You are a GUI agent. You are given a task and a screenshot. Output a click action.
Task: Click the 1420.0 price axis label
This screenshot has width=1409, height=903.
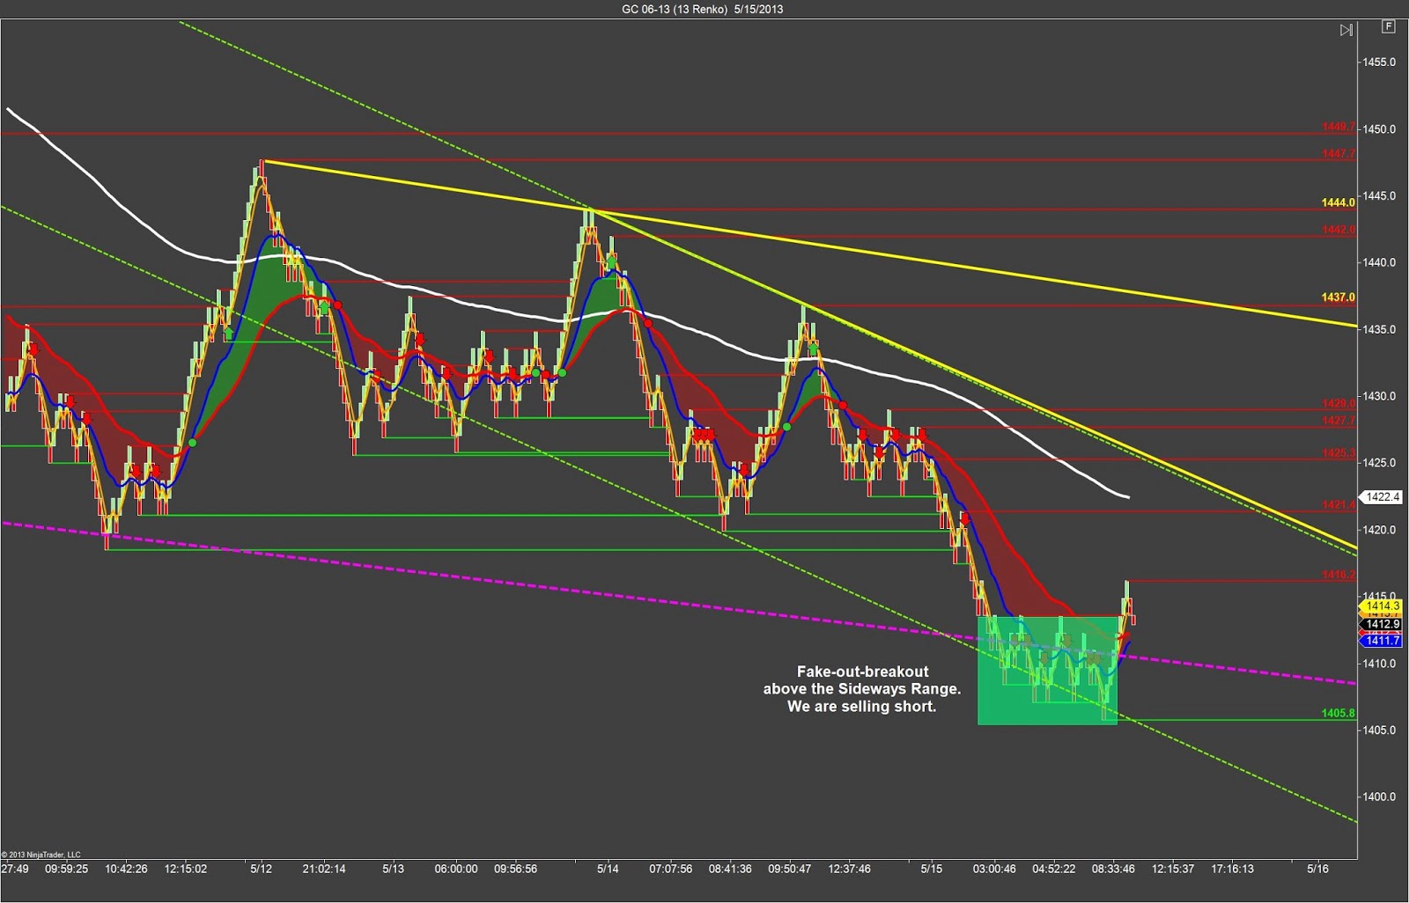point(1379,530)
